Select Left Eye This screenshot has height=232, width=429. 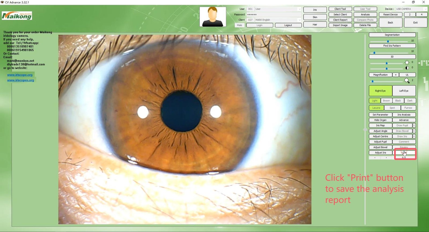(404, 91)
